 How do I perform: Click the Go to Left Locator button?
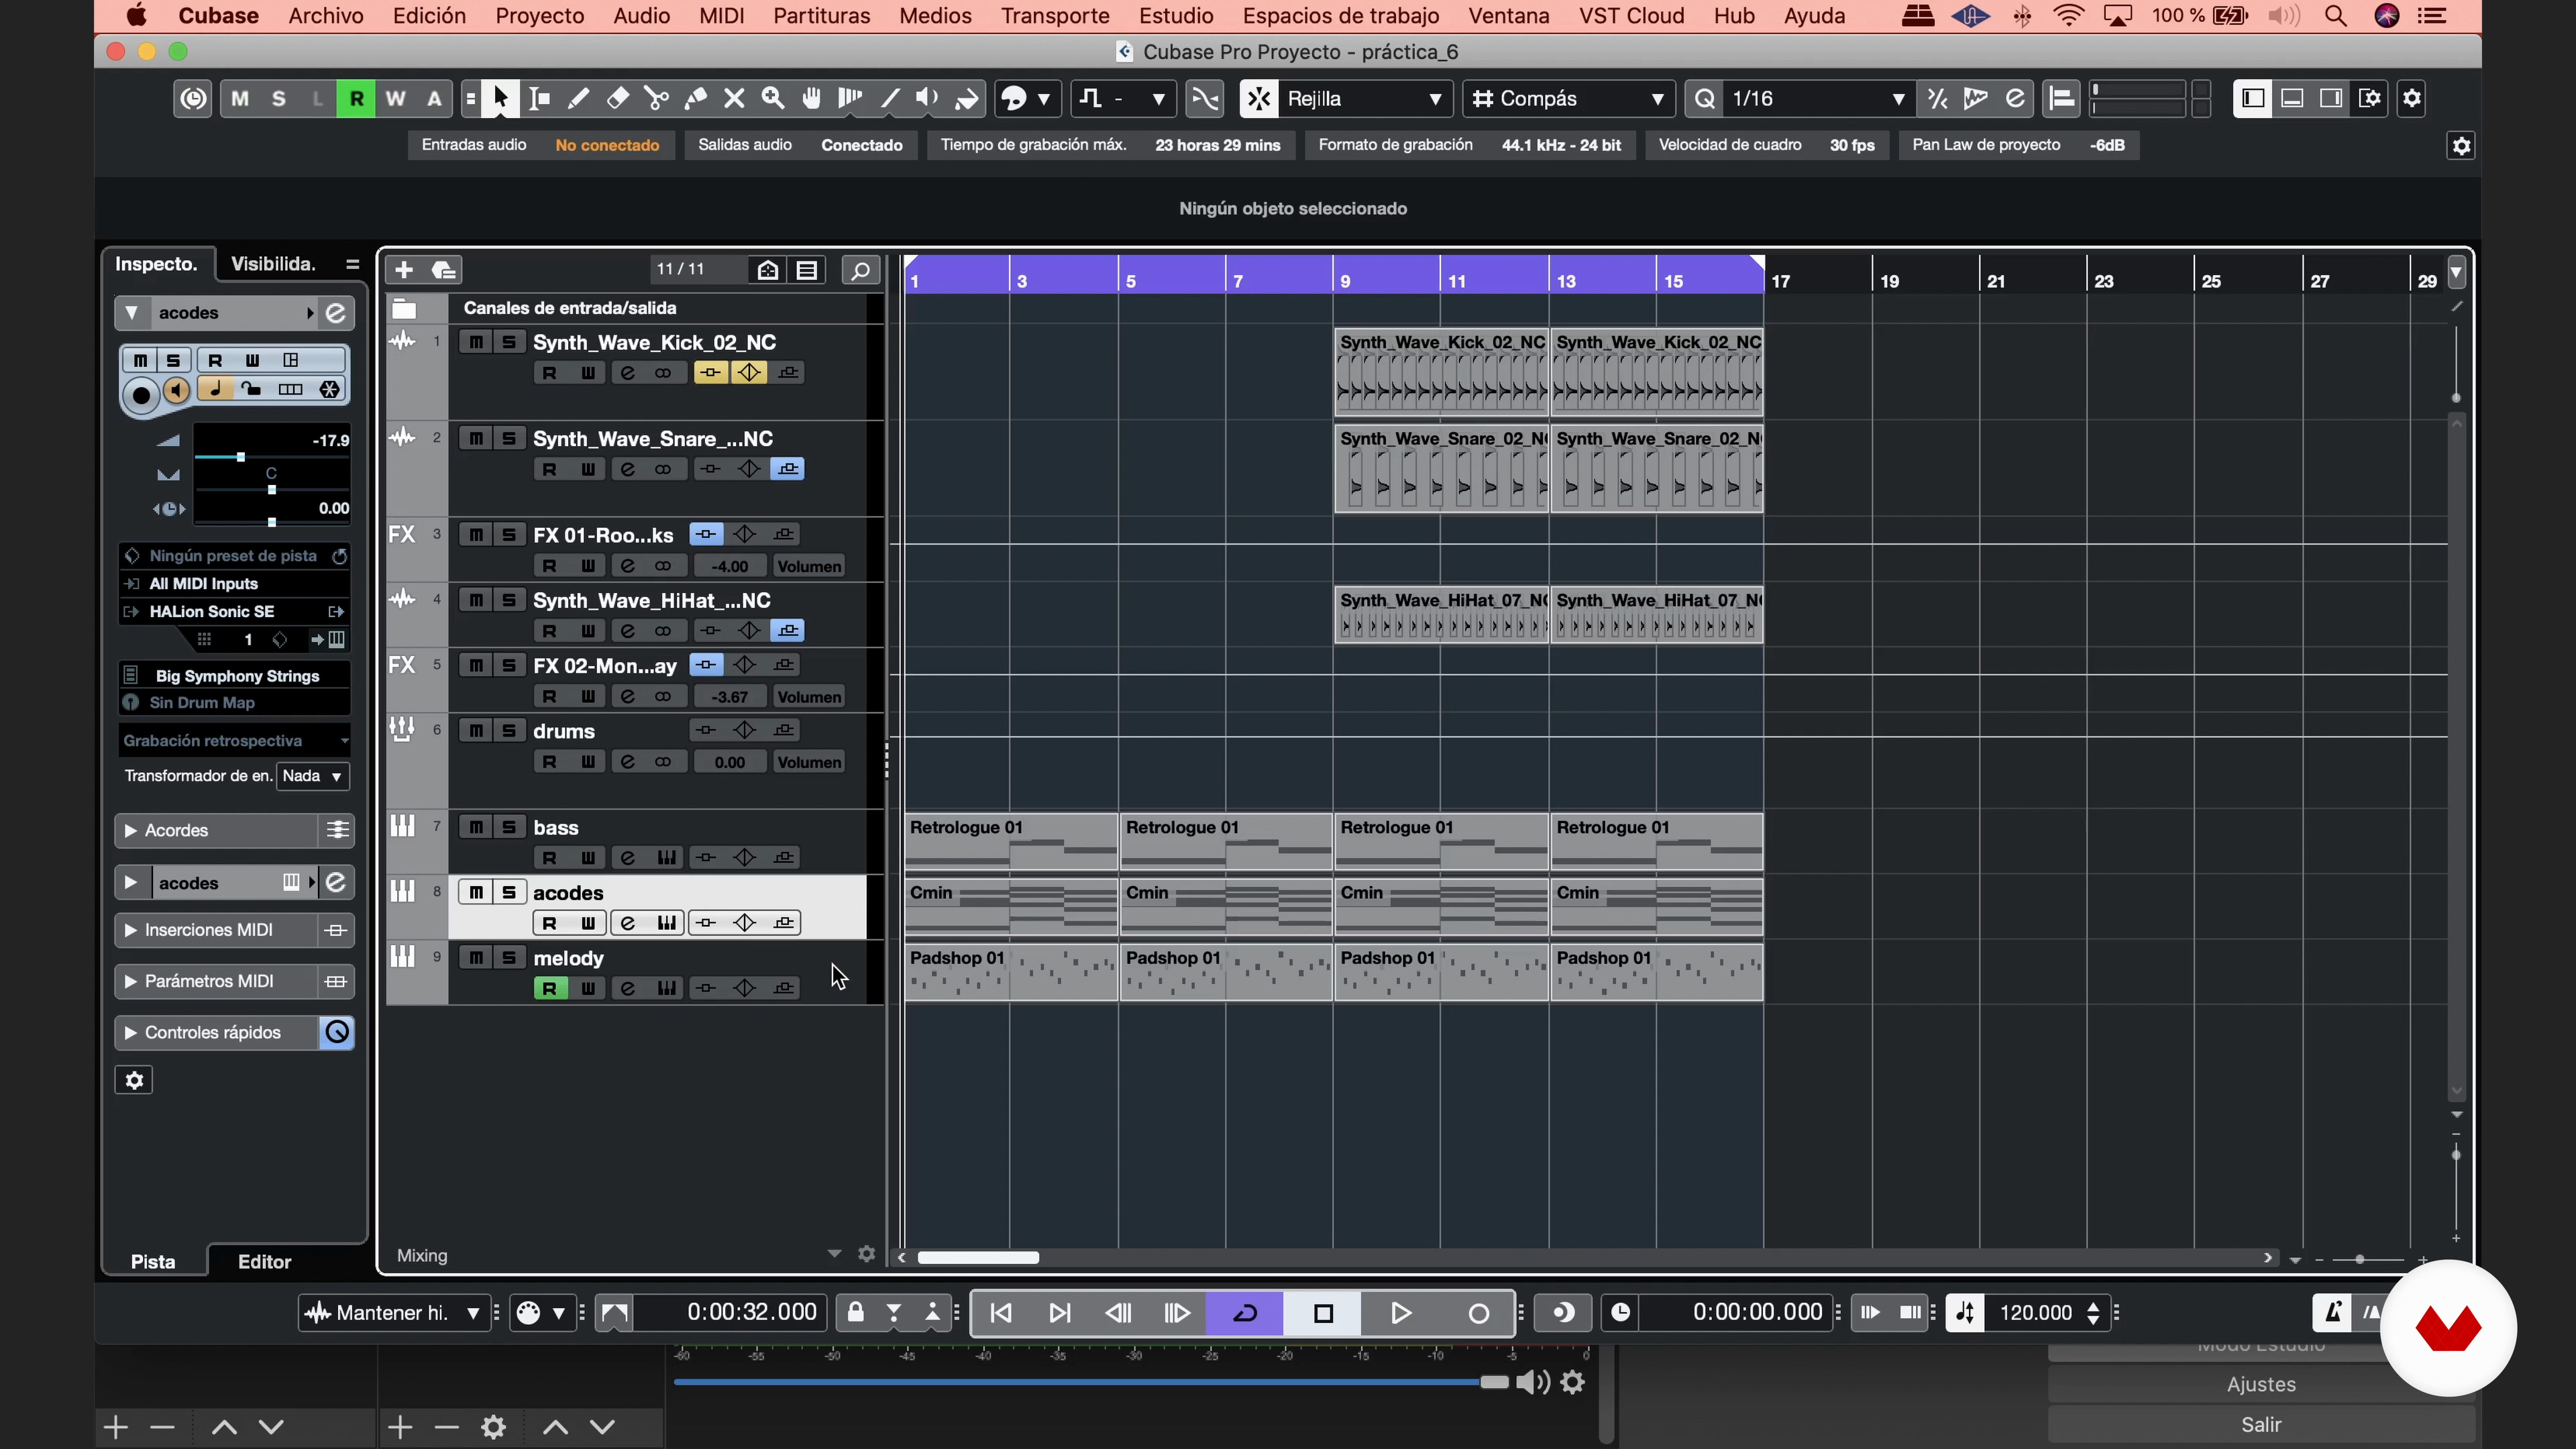[1001, 1313]
